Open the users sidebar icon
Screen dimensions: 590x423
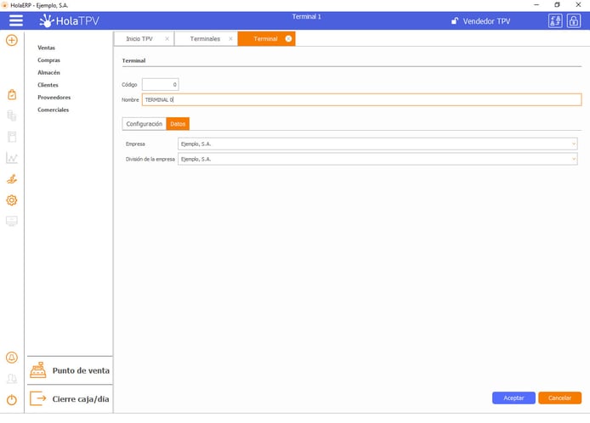point(12,378)
